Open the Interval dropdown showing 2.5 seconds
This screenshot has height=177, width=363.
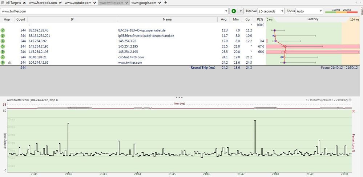[271, 11]
